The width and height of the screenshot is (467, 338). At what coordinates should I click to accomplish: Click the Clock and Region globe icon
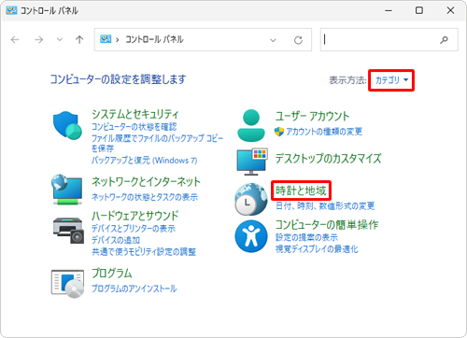pyautogui.click(x=251, y=199)
